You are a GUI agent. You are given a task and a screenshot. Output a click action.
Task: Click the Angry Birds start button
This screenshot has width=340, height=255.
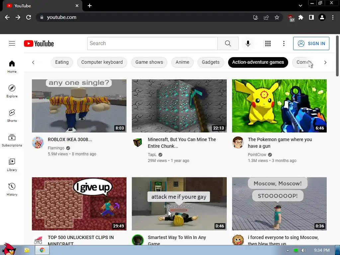coord(9,249)
